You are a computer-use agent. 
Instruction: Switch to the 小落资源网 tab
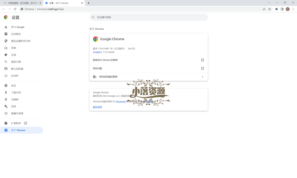(21, 3)
